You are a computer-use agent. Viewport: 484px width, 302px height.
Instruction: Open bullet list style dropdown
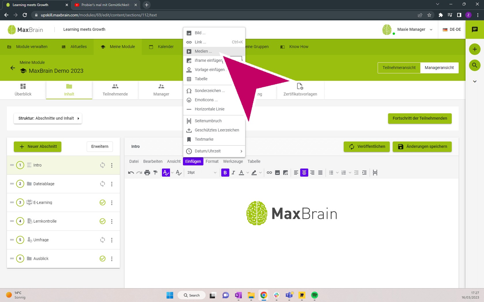[x=337, y=173]
